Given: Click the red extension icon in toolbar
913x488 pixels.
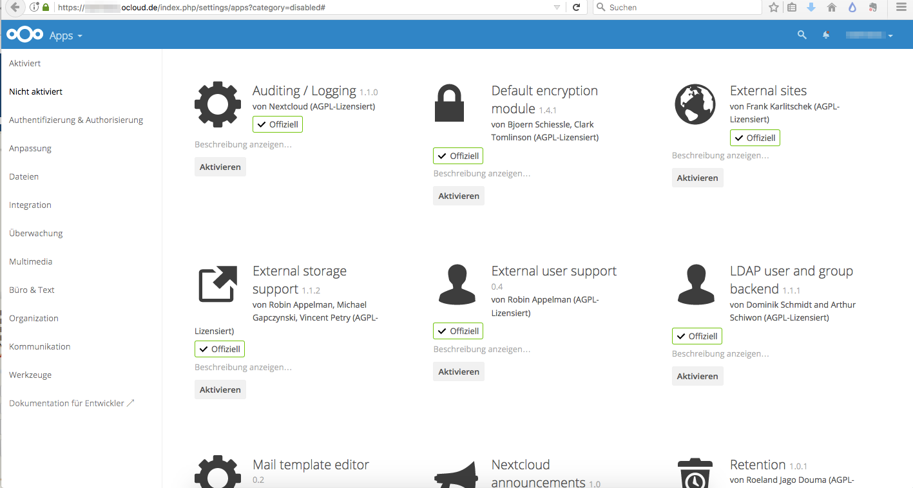Looking at the screenshot, I should (872, 7).
